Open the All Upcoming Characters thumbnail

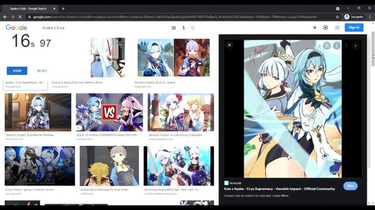click(181, 112)
